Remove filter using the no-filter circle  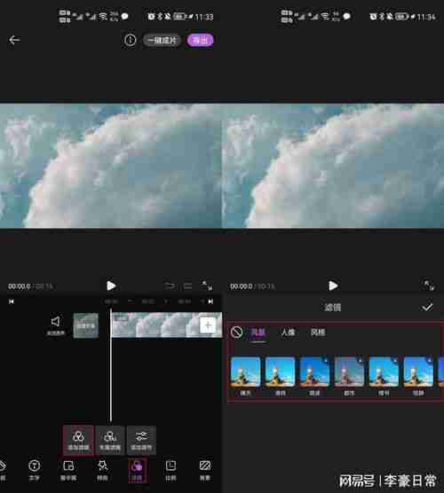click(236, 332)
